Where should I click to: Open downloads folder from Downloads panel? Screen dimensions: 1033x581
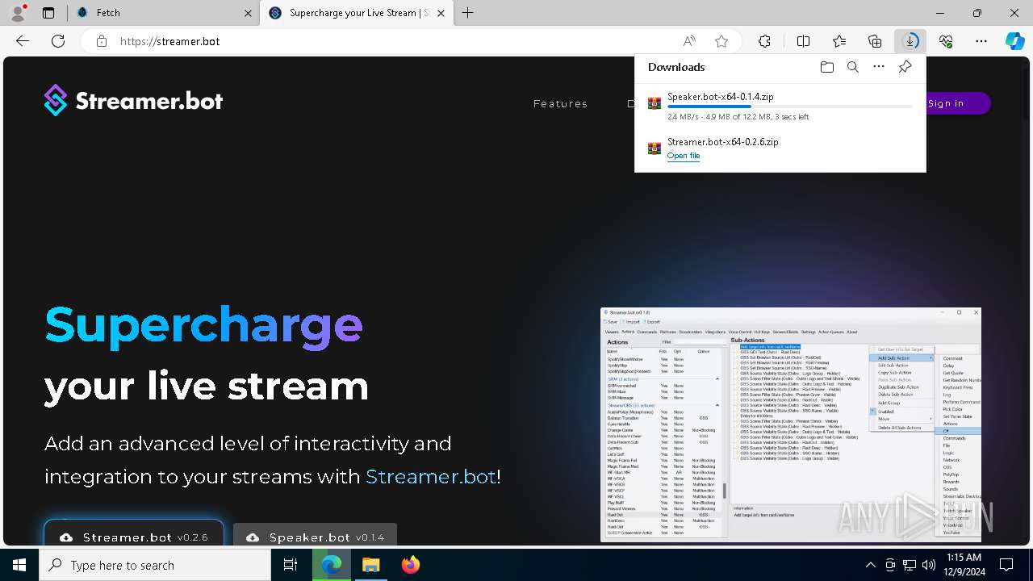[826, 67]
